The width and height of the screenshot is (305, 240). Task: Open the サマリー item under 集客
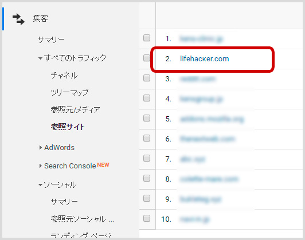click(x=51, y=40)
